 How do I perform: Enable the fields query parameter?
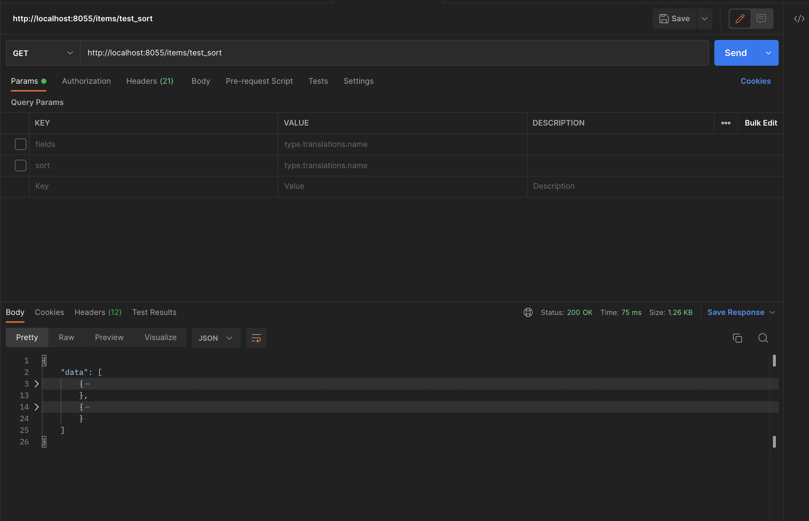20,144
